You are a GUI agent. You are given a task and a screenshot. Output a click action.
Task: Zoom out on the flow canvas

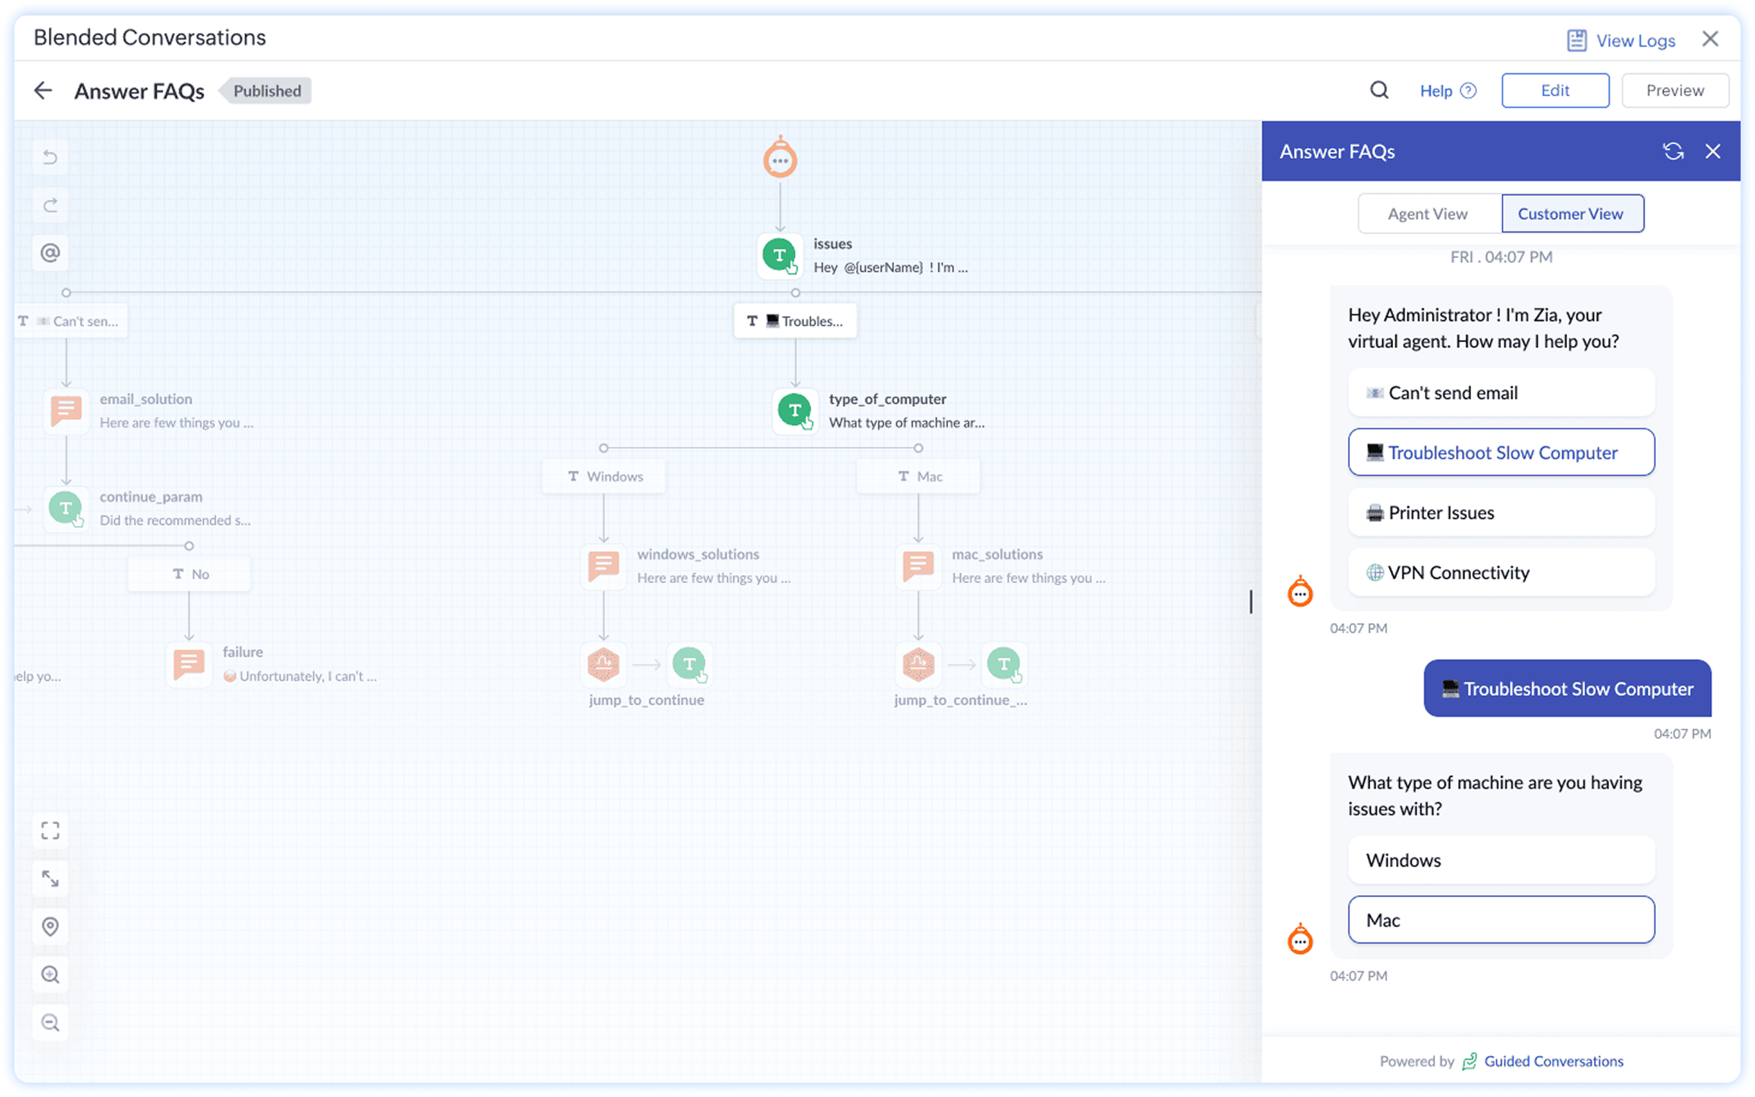tap(50, 1022)
